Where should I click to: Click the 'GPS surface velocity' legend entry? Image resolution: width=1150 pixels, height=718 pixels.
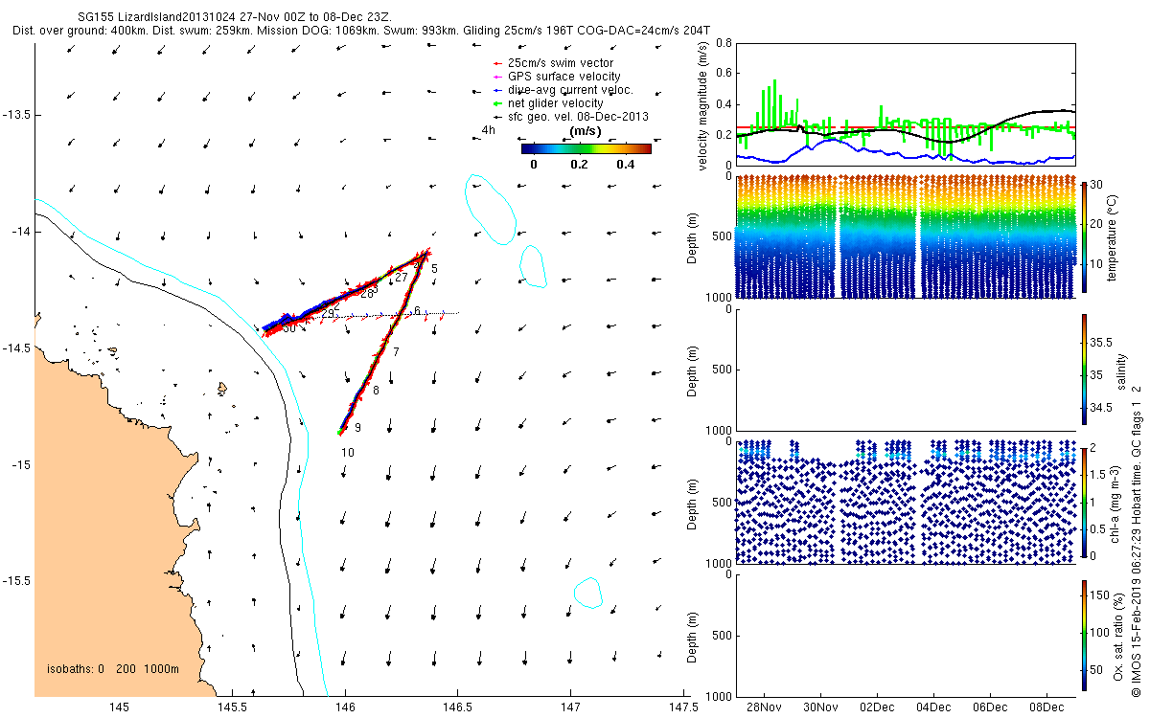click(x=557, y=76)
